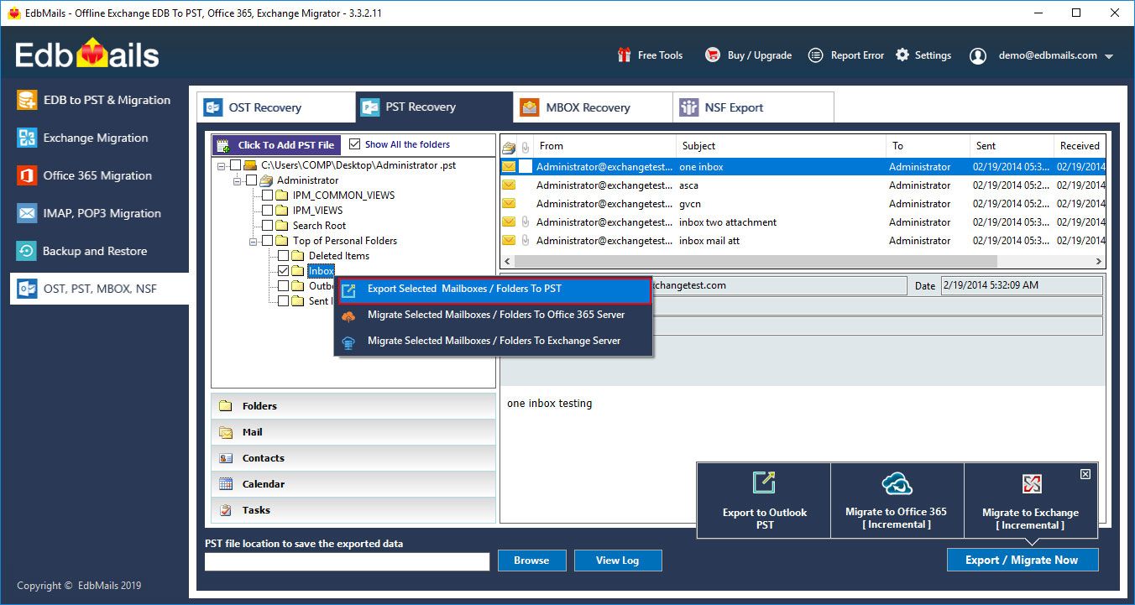Click the Export / Migrate Now button
The image size is (1135, 605).
(x=1022, y=560)
